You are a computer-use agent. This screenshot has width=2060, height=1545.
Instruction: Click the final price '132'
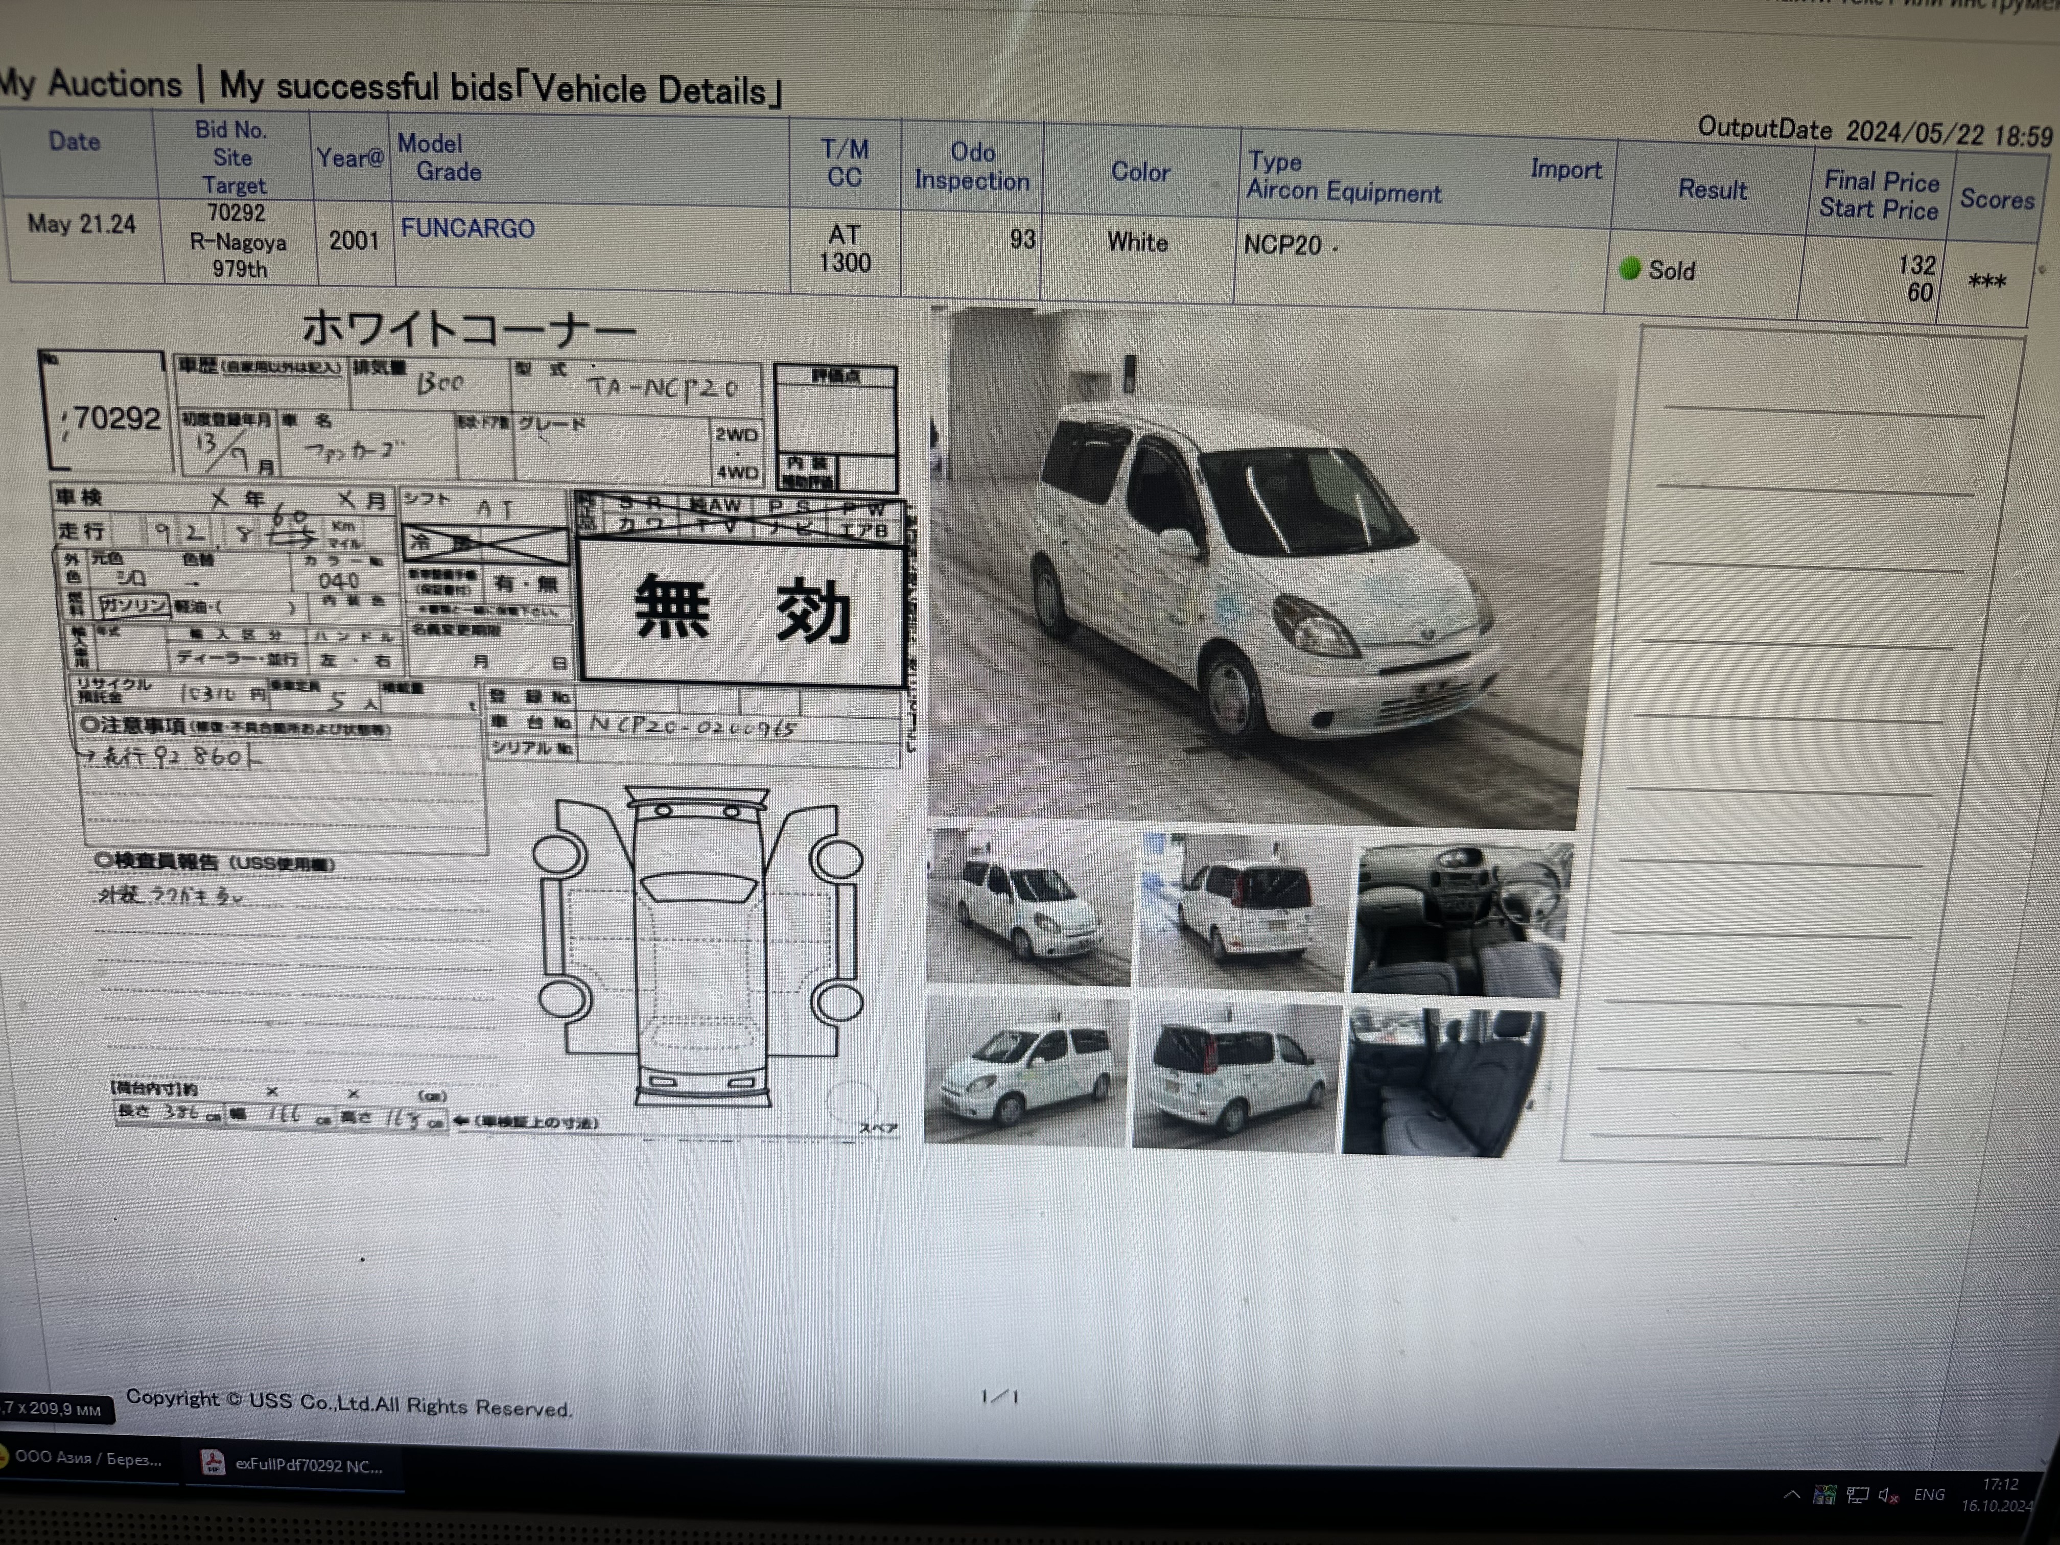(1917, 265)
